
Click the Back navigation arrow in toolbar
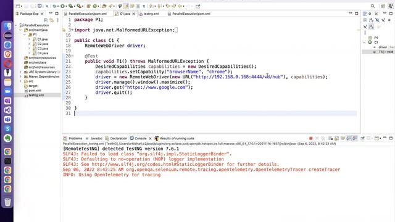click(180, 6)
